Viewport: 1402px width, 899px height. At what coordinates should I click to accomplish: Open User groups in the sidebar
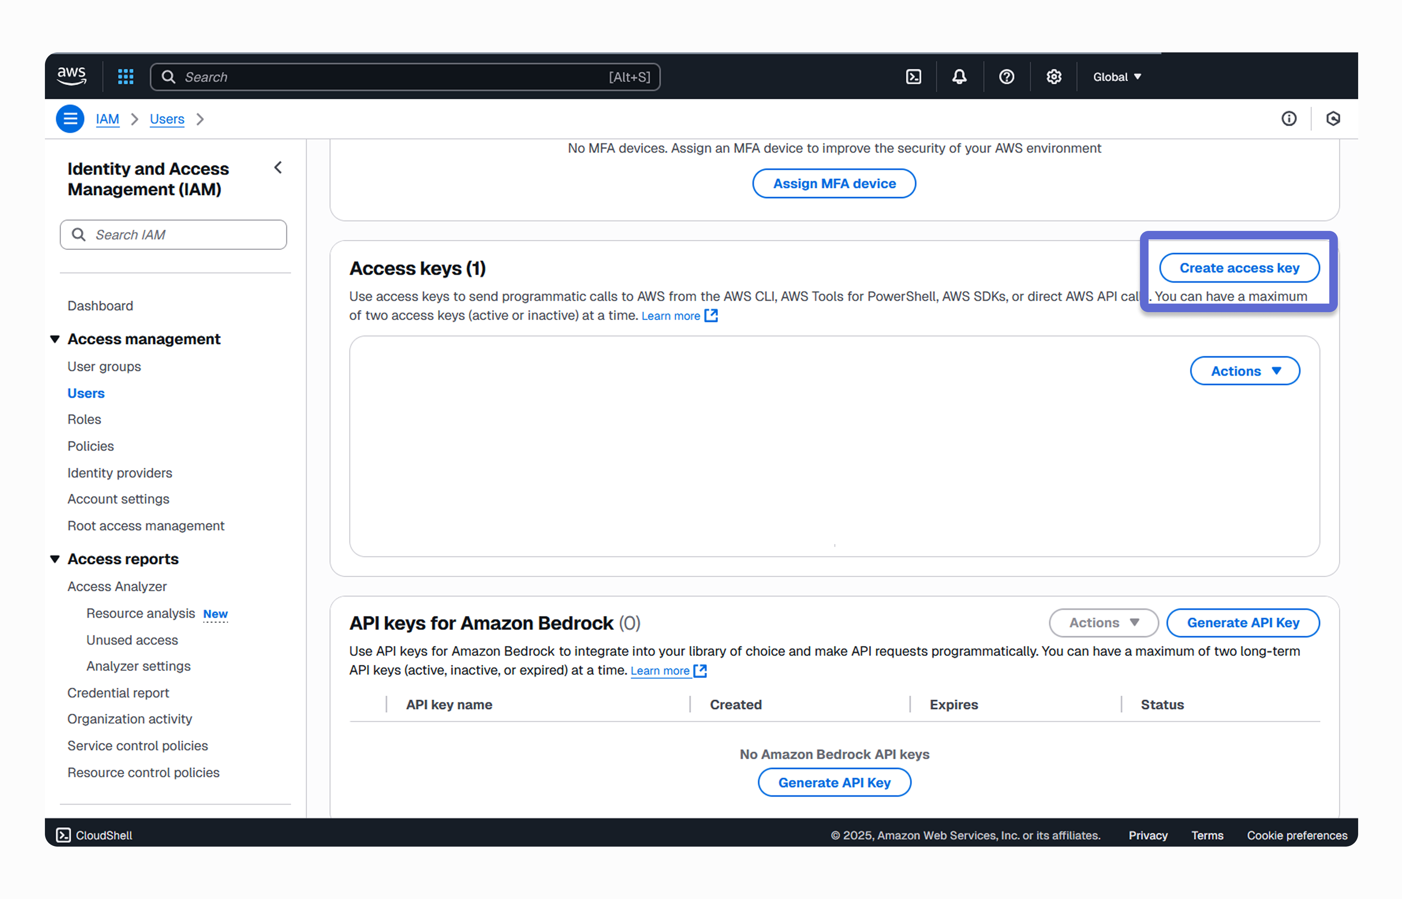(104, 367)
